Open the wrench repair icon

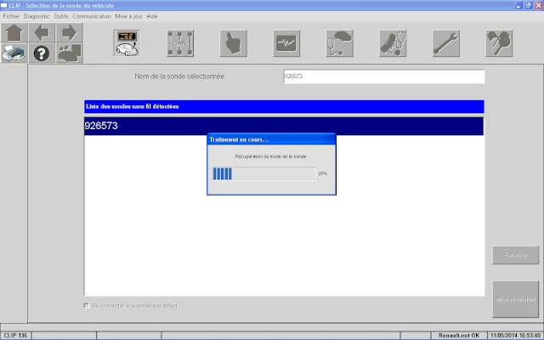click(x=445, y=43)
